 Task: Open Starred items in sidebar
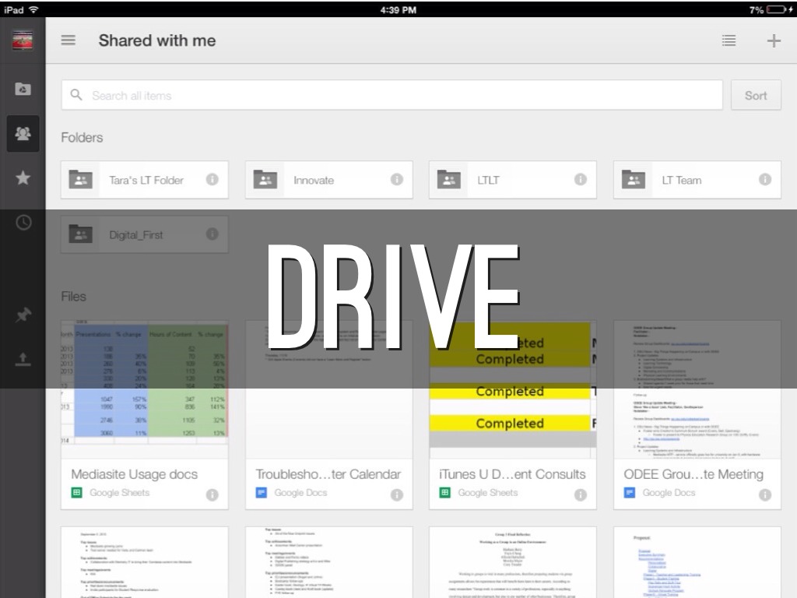(x=23, y=178)
